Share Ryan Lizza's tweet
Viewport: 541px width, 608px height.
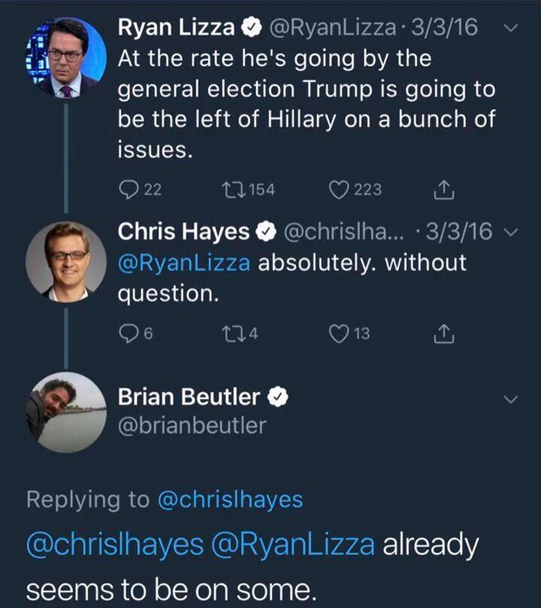pyautogui.click(x=442, y=190)
